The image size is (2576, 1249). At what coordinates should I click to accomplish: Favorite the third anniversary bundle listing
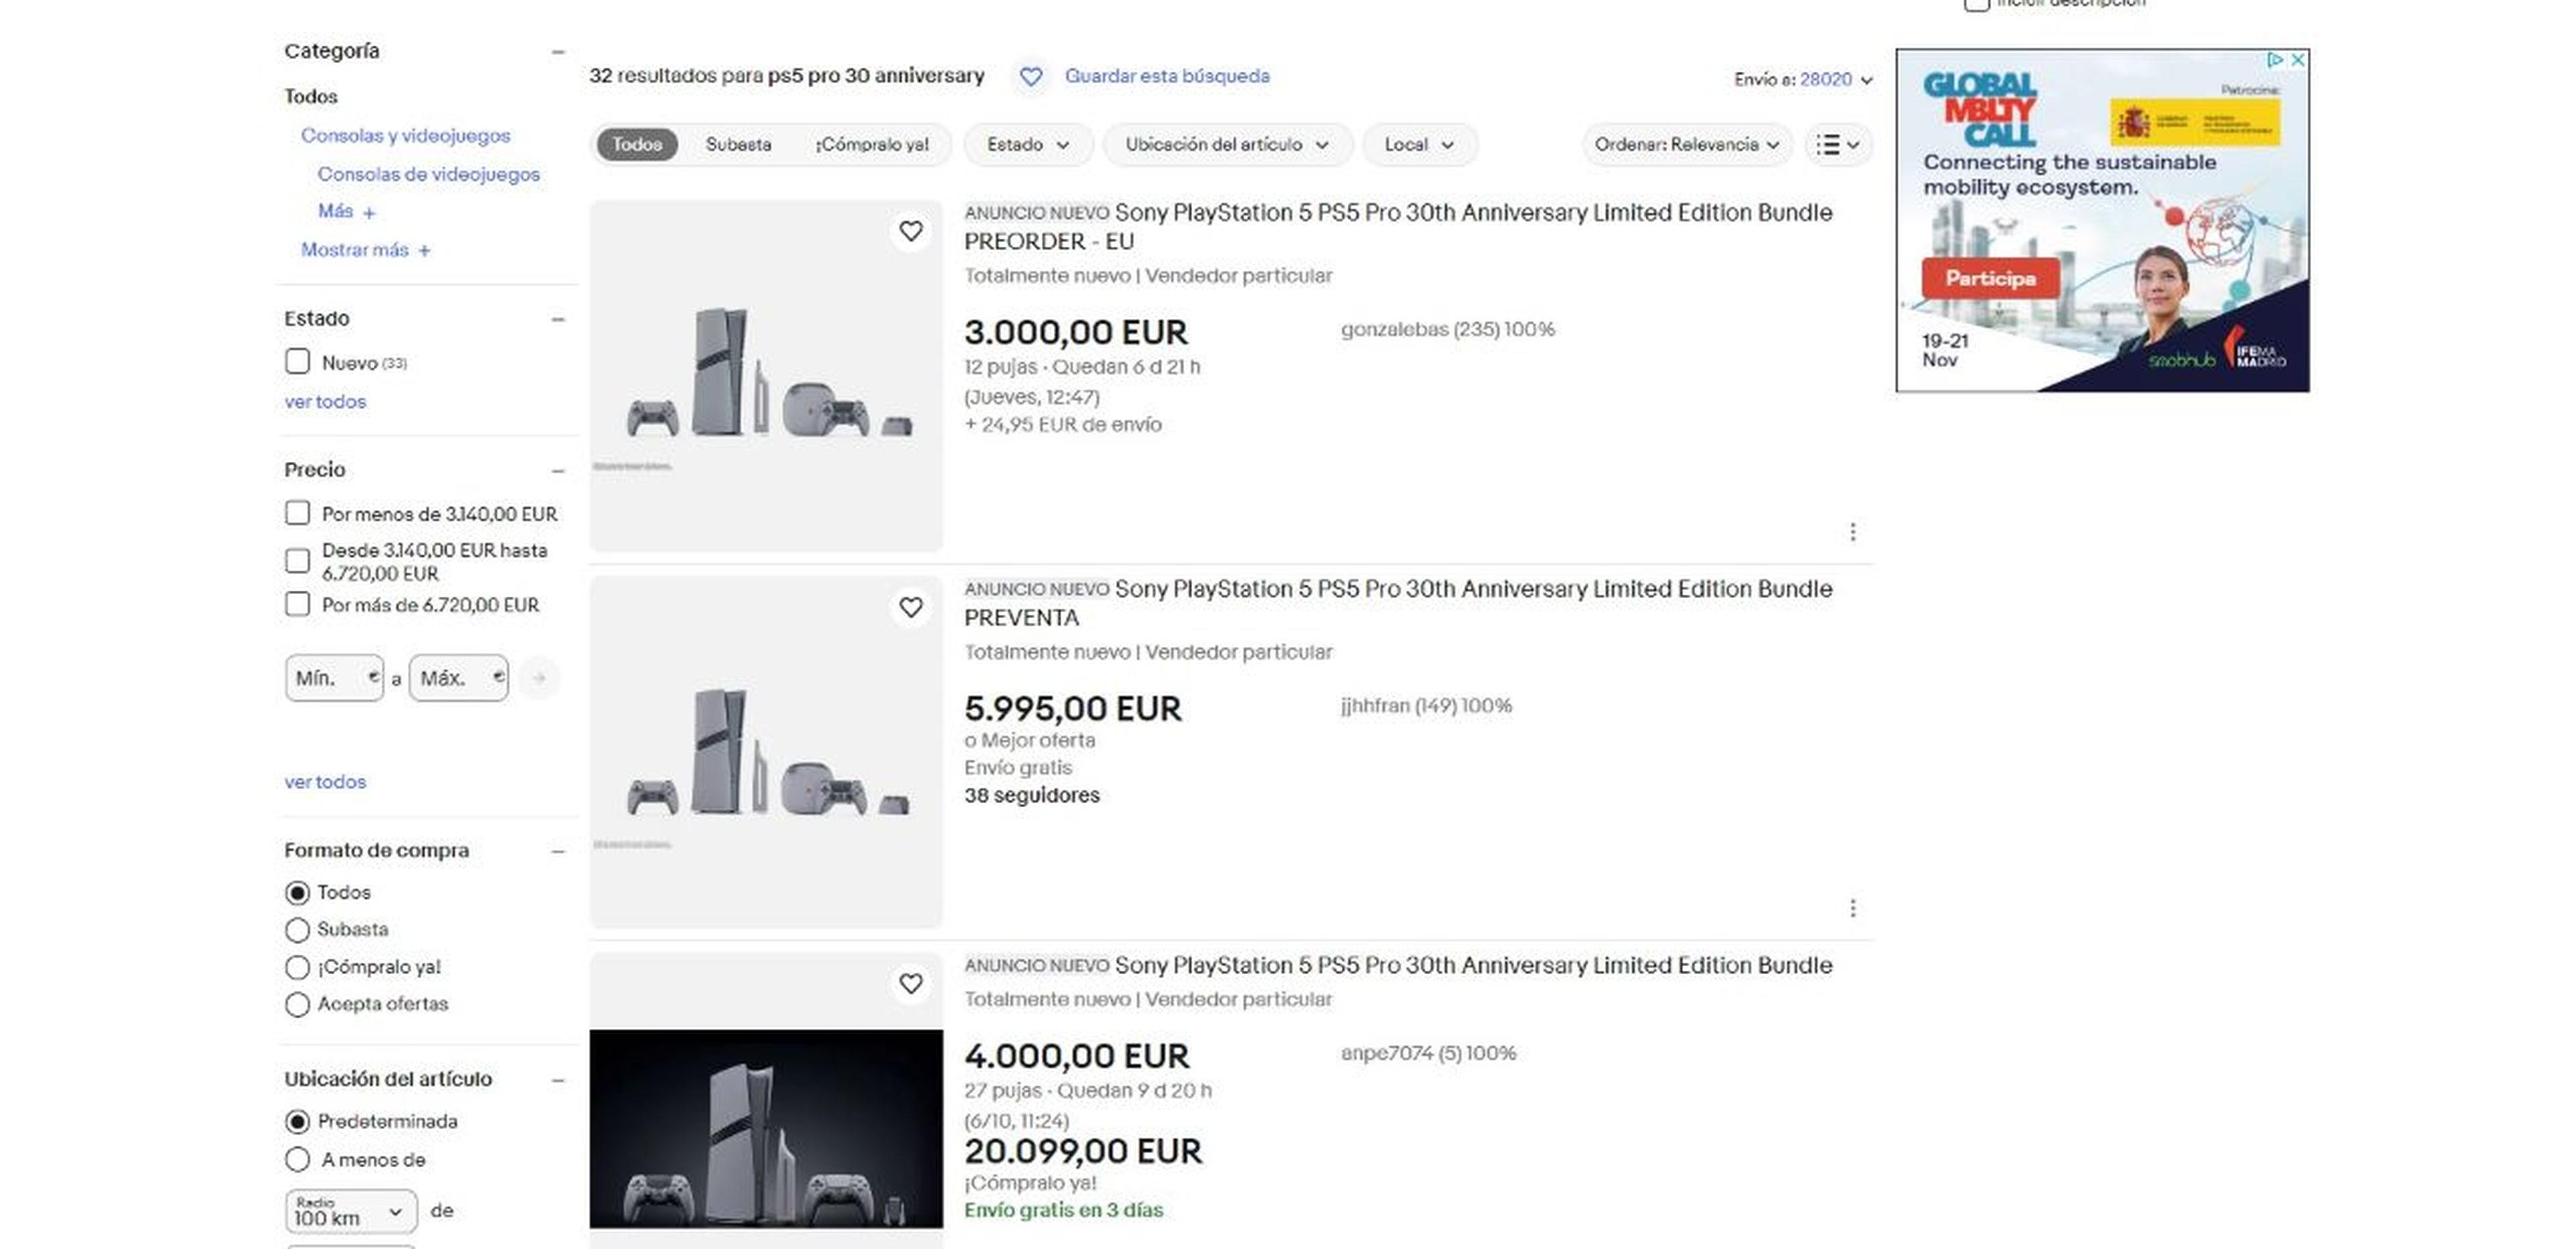click(911, 984)
